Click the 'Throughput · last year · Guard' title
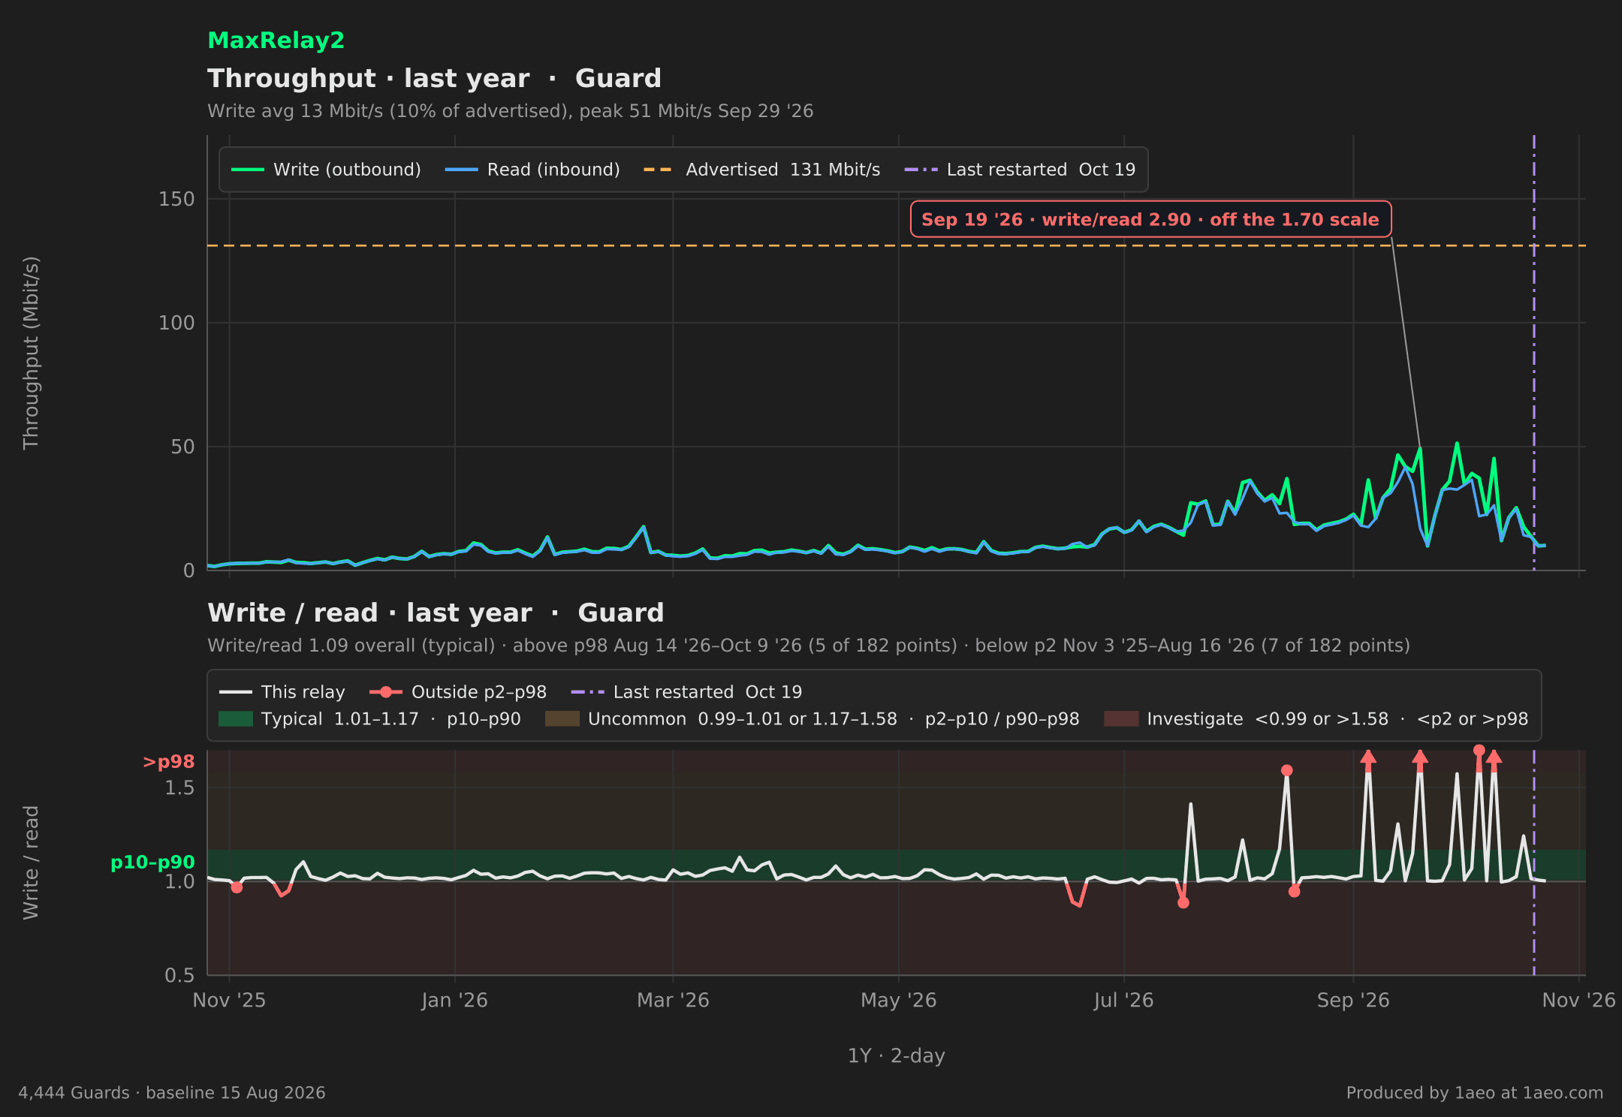The width and height of the screenshot is (1622, 1117). (434, 79)
